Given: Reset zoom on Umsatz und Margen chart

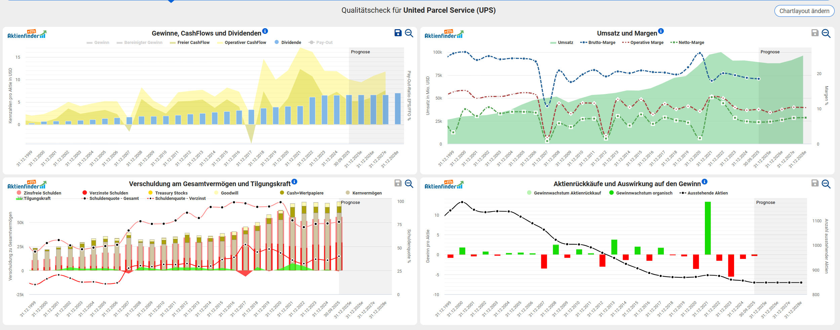Looking at the screenshot, I should coord(826,33).
